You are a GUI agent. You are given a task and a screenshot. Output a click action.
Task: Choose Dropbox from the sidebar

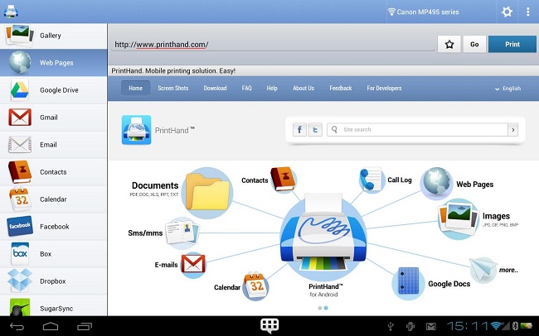click(x=54, y=281)
